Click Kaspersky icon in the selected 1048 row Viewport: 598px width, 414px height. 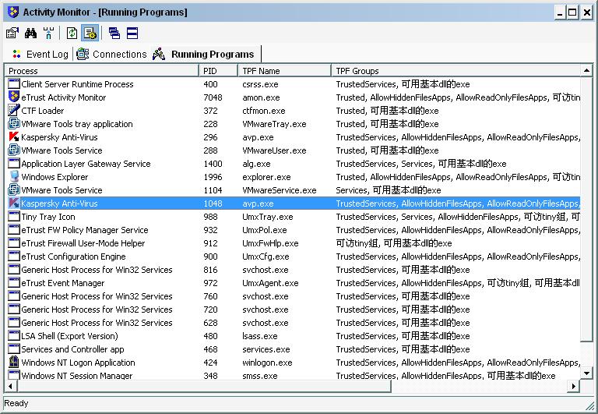point(14,203)
